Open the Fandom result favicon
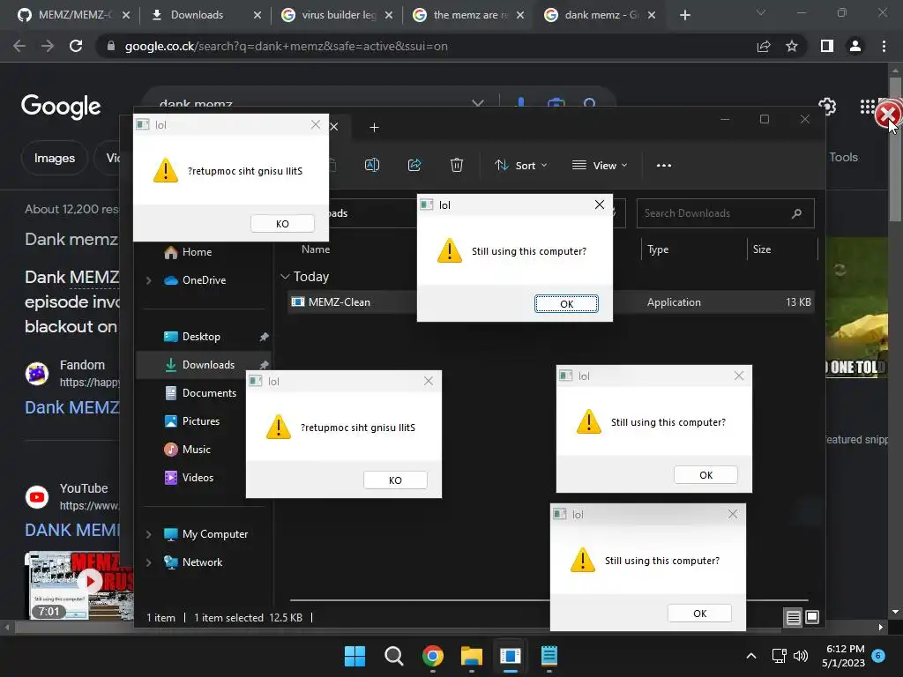The height and width of the screenshot is (677, 903). [x=37, y=373]
